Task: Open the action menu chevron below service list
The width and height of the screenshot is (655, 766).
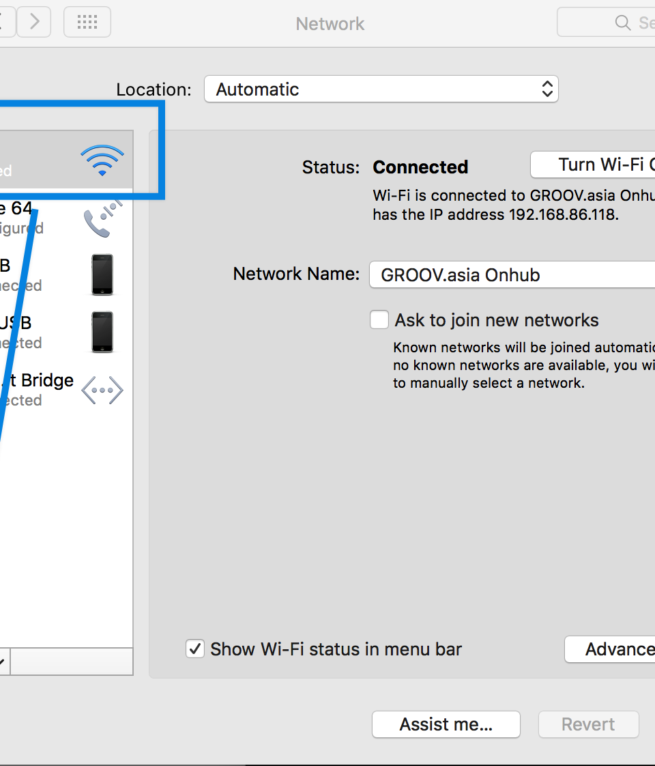Action: pos(2,661)
